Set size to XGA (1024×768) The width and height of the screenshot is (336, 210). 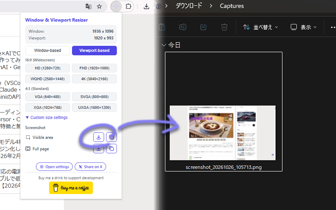pyautogui.click(x=48, y=108)
